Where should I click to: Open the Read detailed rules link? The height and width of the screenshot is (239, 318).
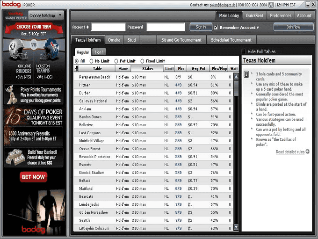[x=290, y=152]
